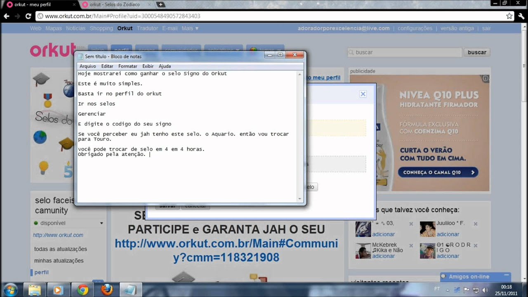Expand the Mais dropdown in Google bar

tap(190, 28)
